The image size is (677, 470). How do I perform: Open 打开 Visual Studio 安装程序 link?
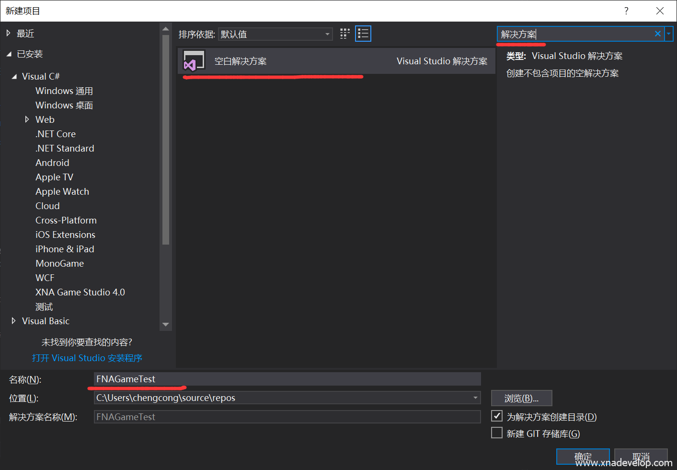[87, 358]
